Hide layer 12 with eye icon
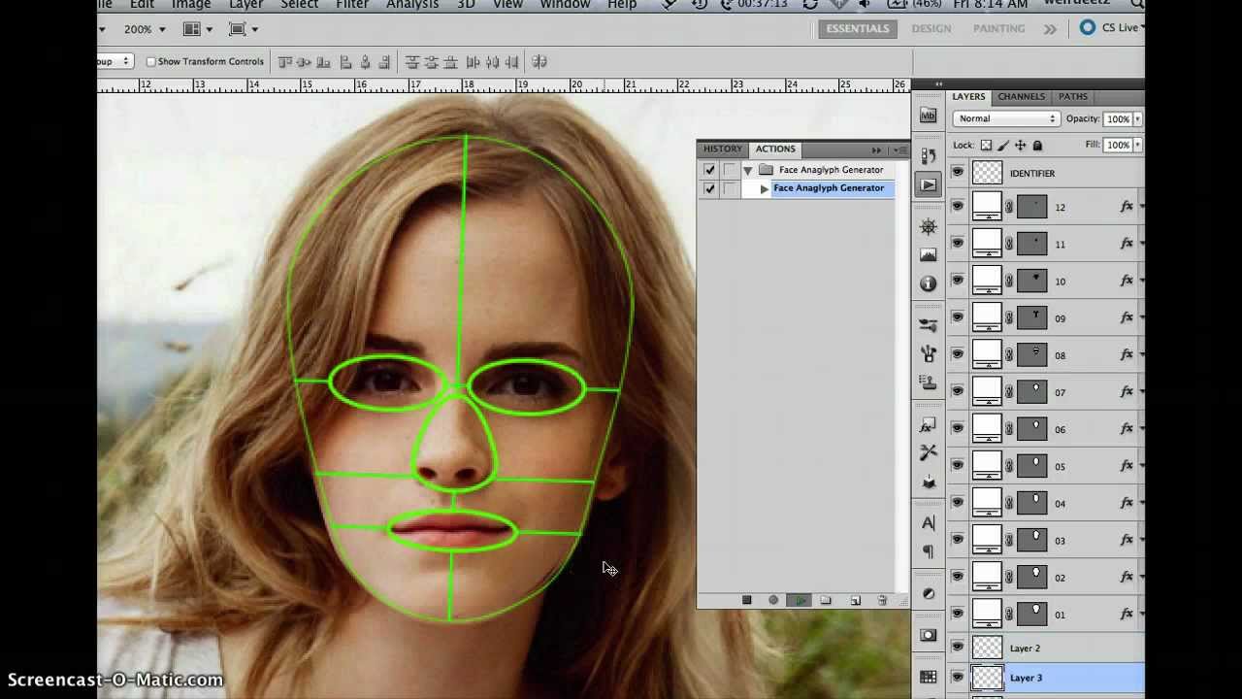The height and width of the screenshot is (699, 1242). [x=958, y=207]
